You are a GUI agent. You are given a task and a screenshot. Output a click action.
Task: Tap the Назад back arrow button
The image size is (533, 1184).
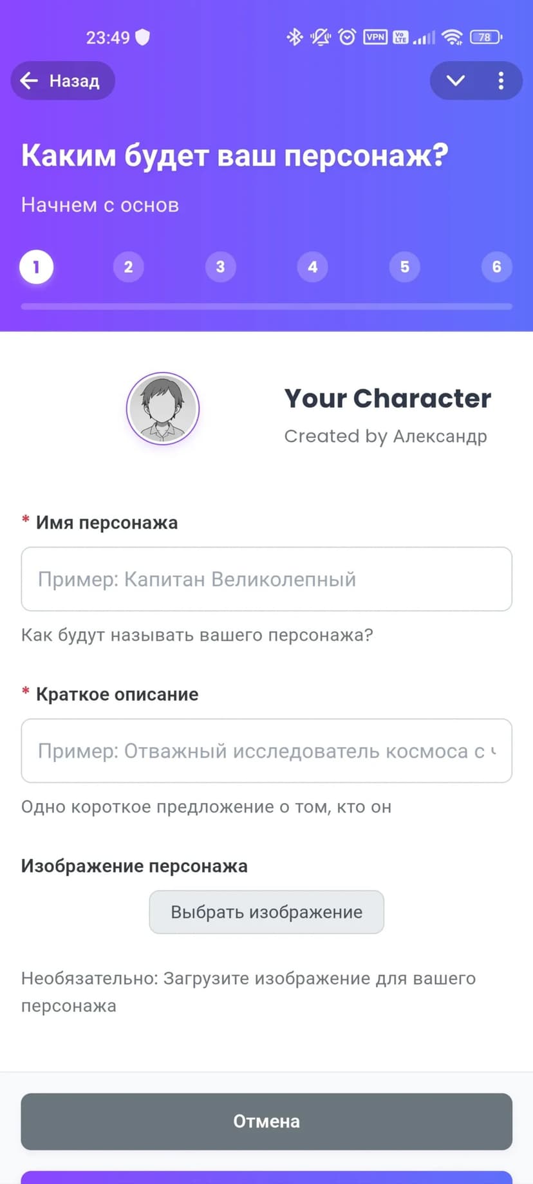[x=62, y=80]
